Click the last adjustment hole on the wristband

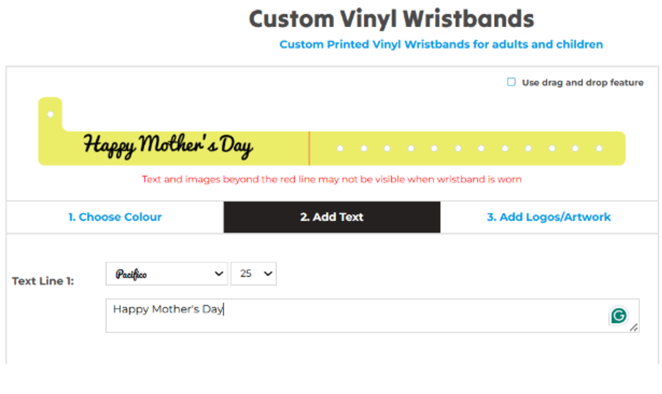[599, 149]
